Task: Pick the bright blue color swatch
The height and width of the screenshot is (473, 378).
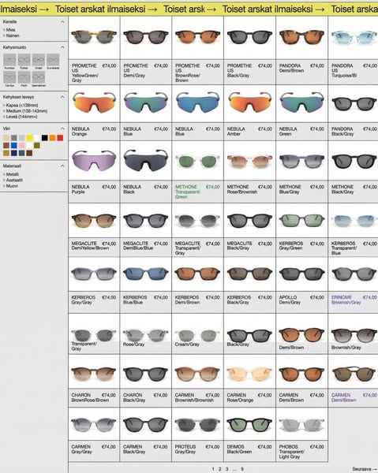Action: tap(14, 145)
